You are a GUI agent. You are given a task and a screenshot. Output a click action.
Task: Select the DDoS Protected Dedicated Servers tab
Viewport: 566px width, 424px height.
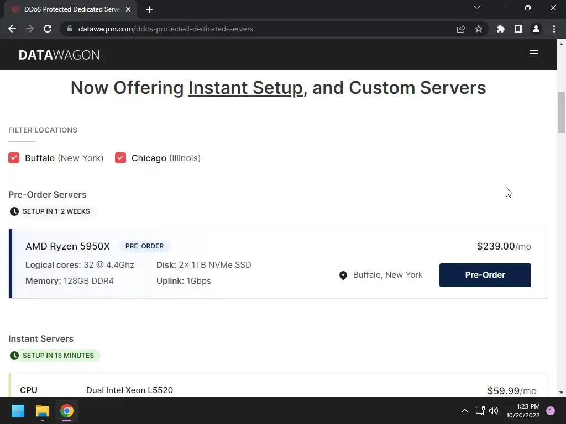70,9
